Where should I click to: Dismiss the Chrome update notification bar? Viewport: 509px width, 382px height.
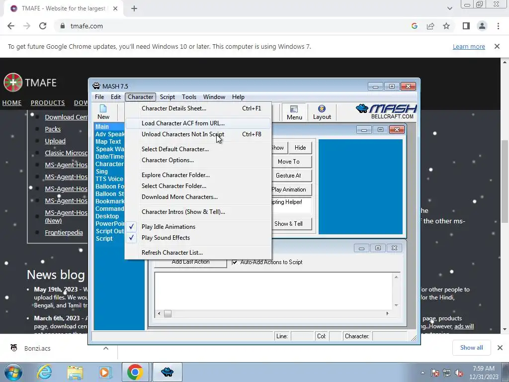[497, 46]
